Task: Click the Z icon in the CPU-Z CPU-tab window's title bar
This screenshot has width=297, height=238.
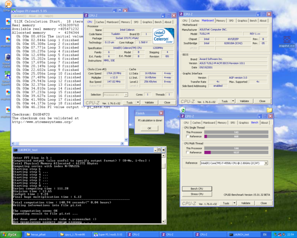Action: point(86,15)
